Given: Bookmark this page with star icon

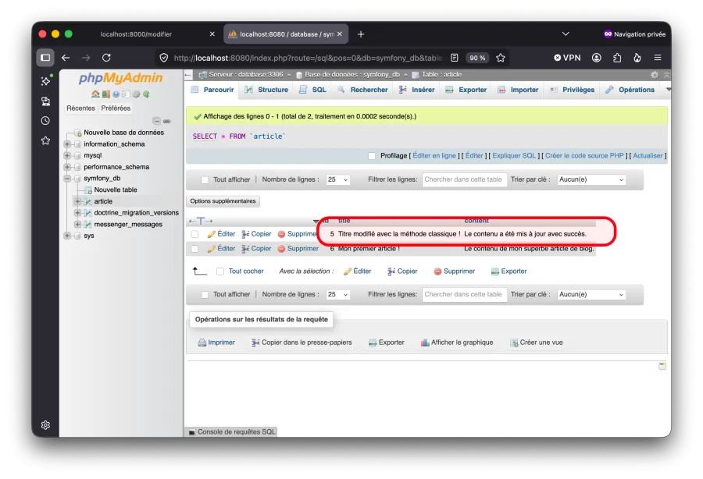Looking at the screenshot, I should tap(501, 57).
